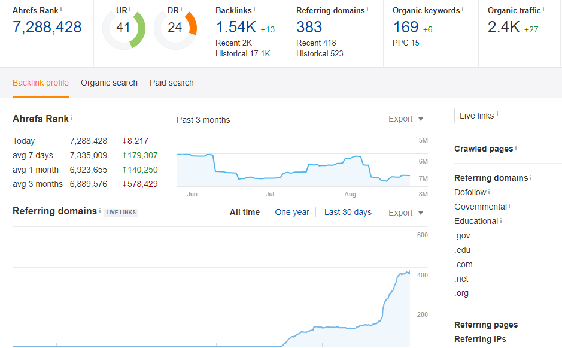Click .gov row in sidebar
This screenshot has width=562, height=348.
pyautogui.click(x=463, y=236)
